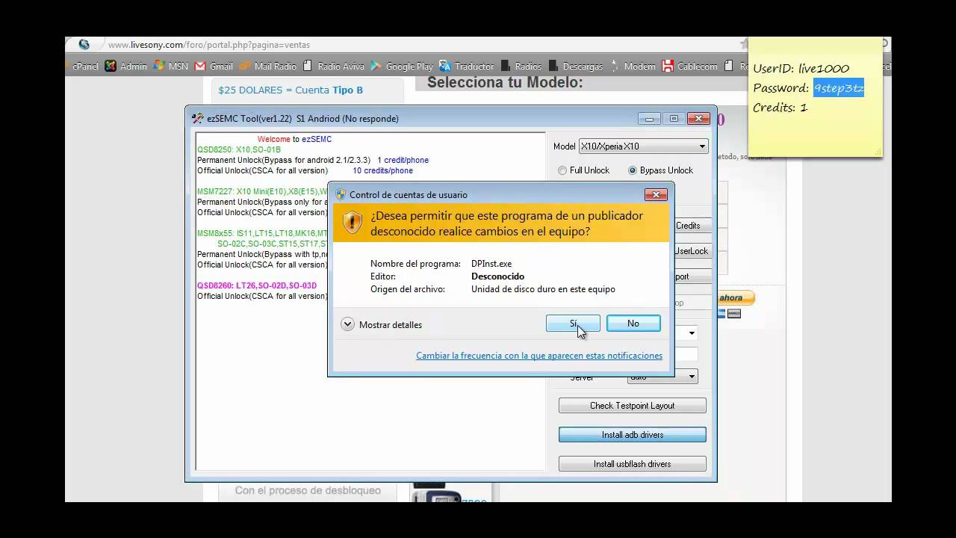The height and width of the screenshot is (538, 956).
Task: Open the Admin bookmark icon
Action: click(111, 66)
